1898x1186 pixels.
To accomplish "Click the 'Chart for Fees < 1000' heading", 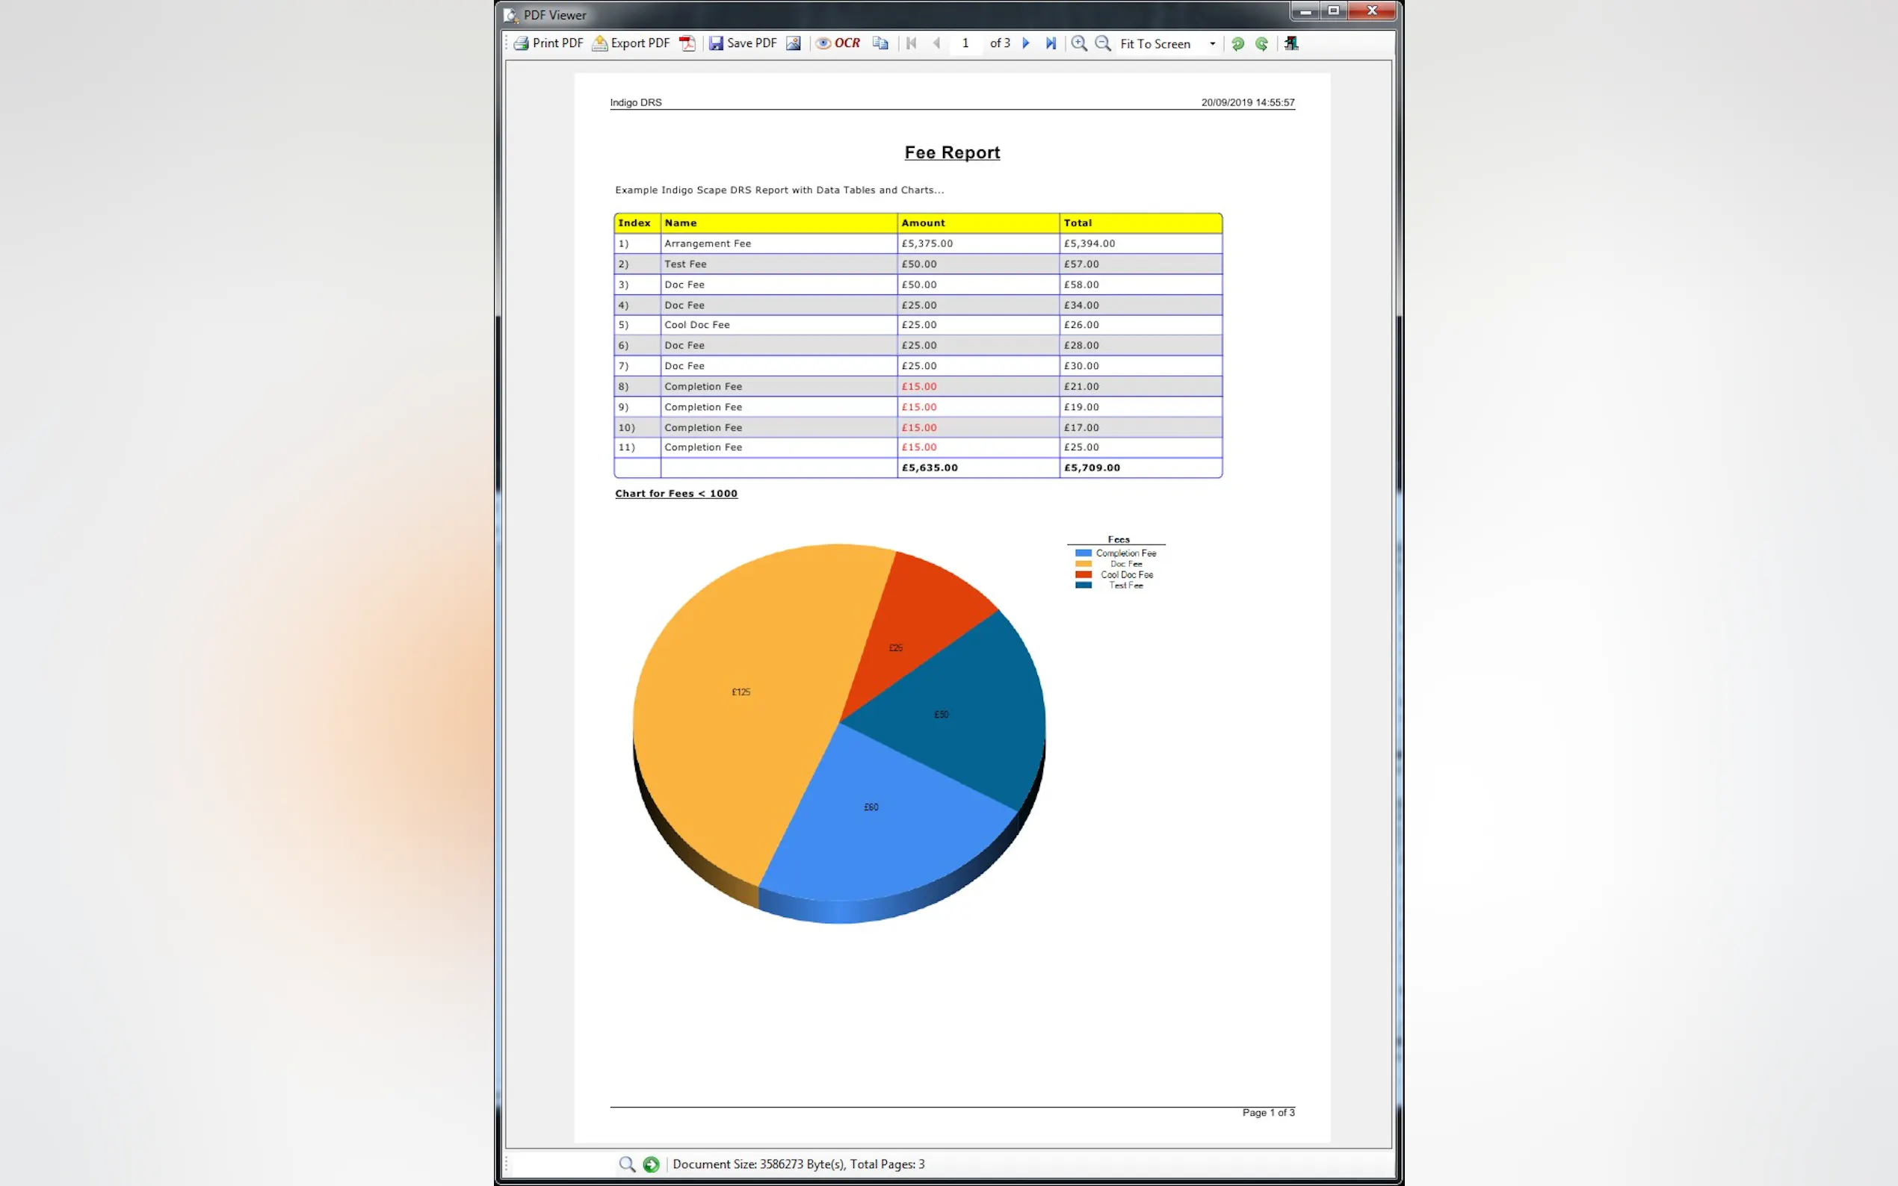I will tap(676, 494).
